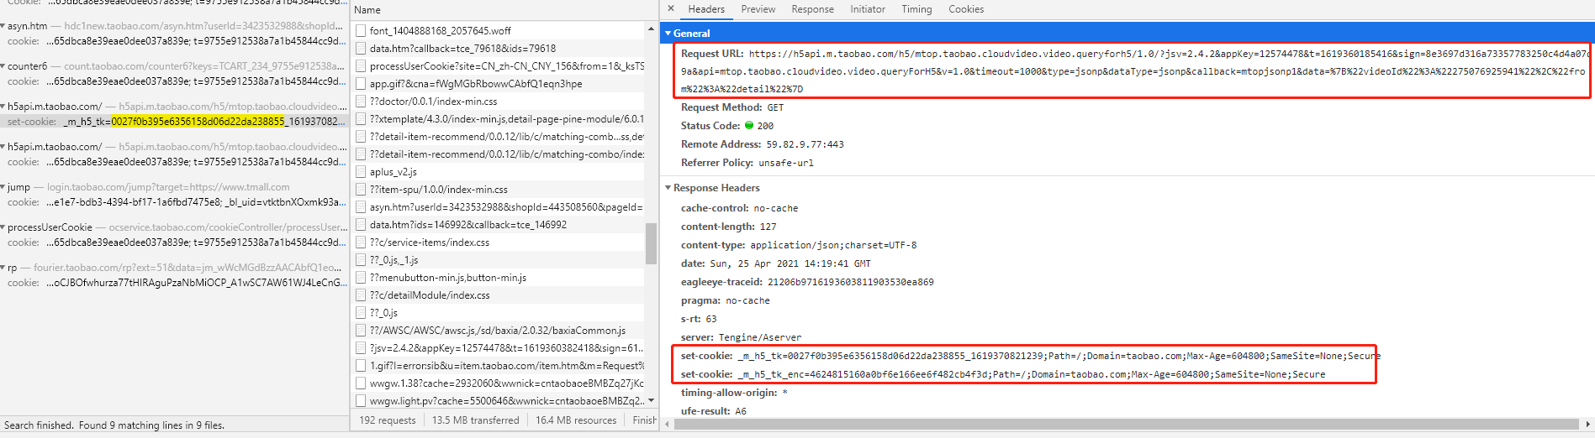Click the green status dot beside Status Code 200

click(749, 126)
